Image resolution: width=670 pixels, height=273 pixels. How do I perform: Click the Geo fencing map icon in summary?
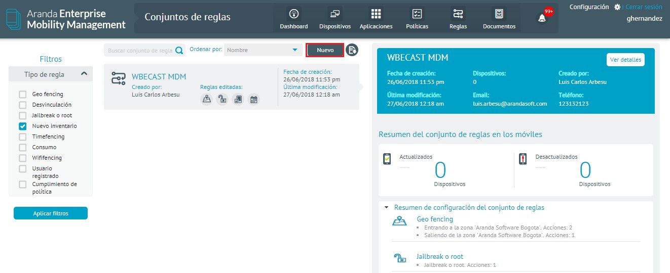[x=400, y=221]
